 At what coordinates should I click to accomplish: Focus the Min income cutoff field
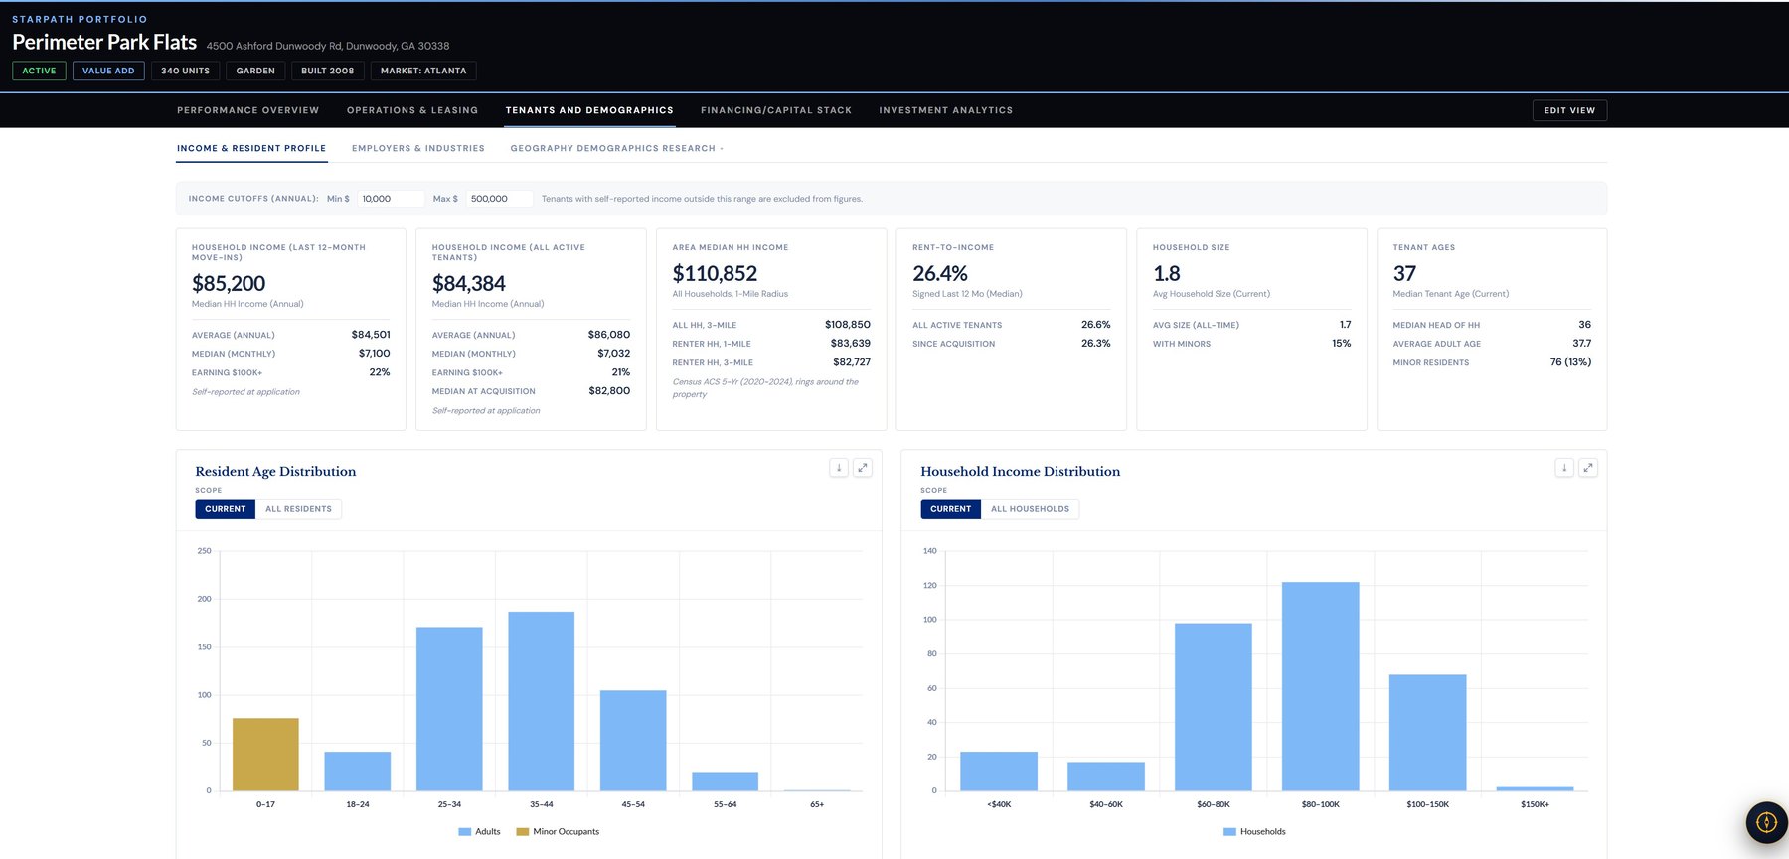point(391,199)
